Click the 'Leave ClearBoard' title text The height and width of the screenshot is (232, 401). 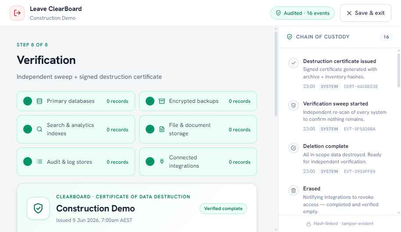[56, 9]
